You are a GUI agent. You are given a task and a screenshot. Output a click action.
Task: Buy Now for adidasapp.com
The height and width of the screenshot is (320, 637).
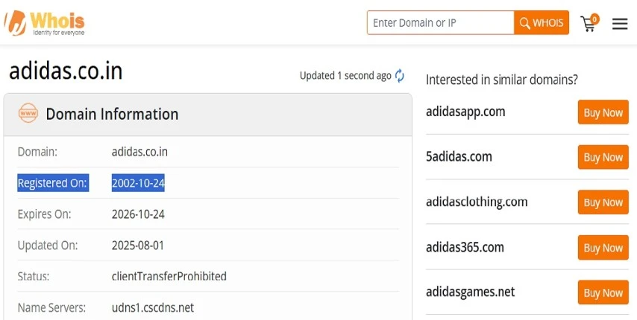pyautogui.click(x=603, y=112)
